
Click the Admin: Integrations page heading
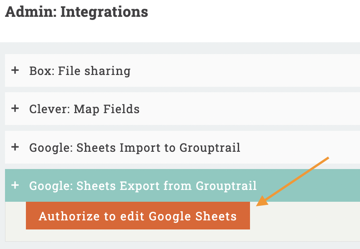click(76, 12)
